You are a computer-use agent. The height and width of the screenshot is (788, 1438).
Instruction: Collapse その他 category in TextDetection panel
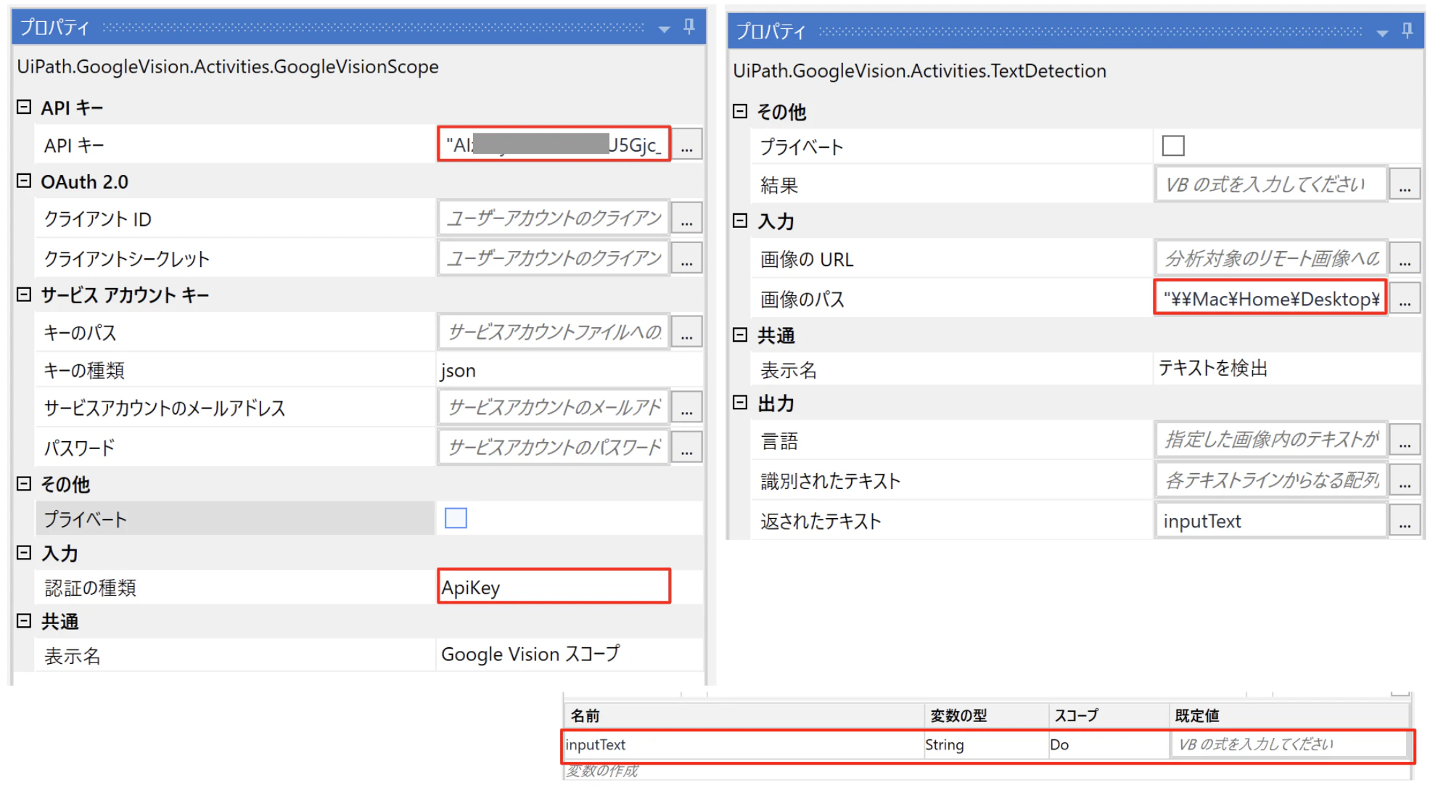click(740, 111)
